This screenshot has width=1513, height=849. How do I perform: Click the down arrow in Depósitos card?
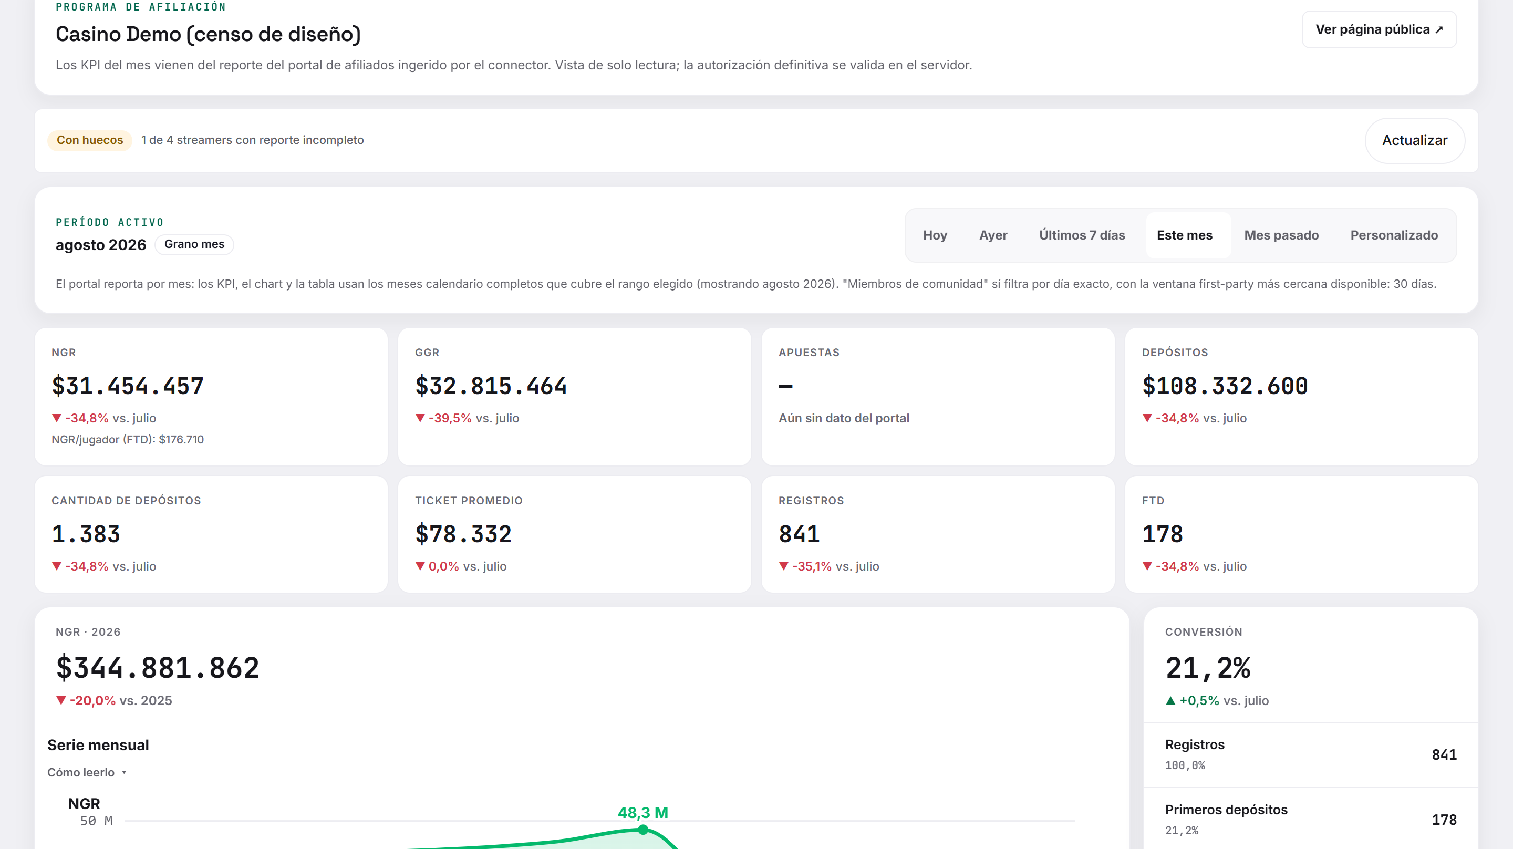[1147, 418]
